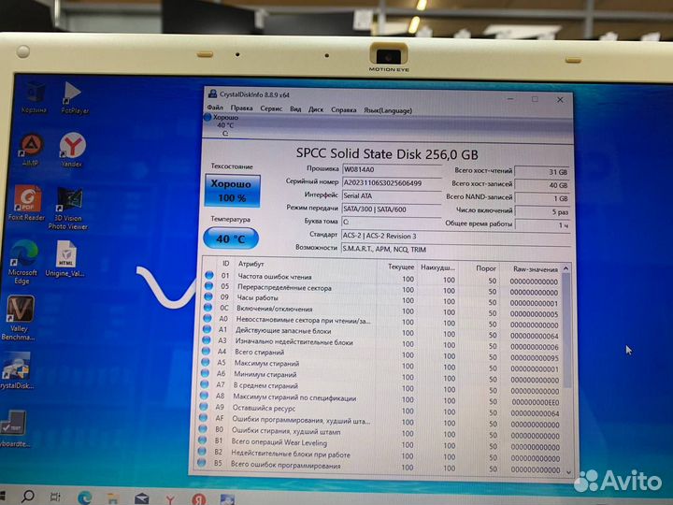Click status icon for attribute 01 row

209,275
